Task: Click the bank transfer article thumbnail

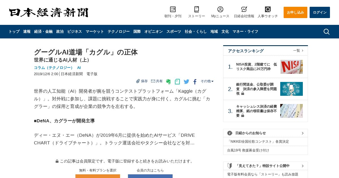Action: (292, 89)
